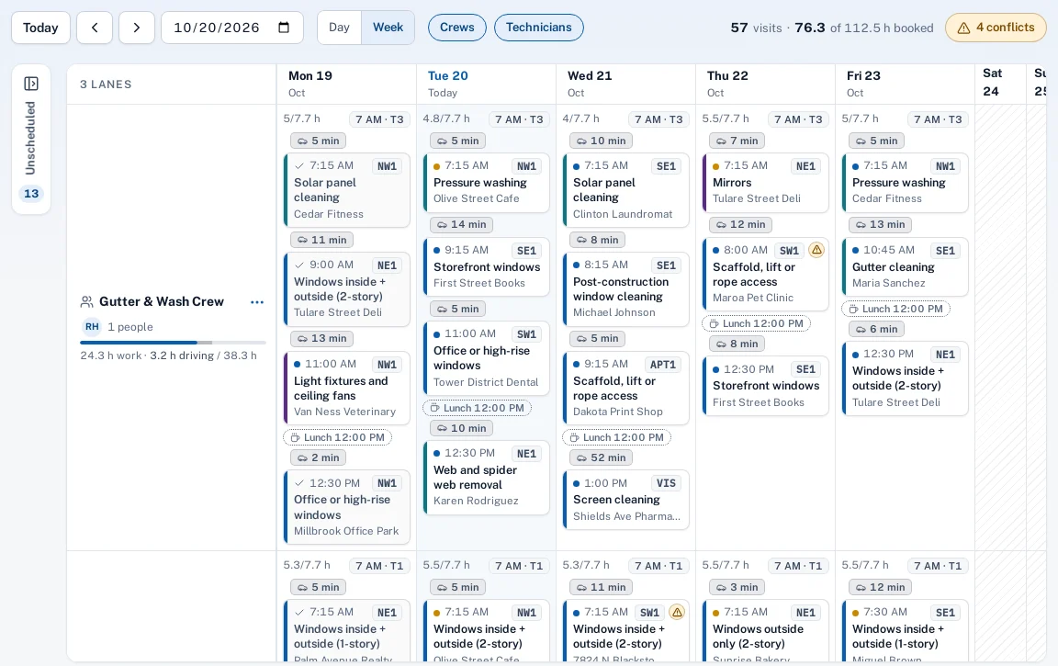Open Friday's second-lane 7 AM · T1 shift chip
This screenshot has width=1058, height=666.
click(x=938, y=566)
